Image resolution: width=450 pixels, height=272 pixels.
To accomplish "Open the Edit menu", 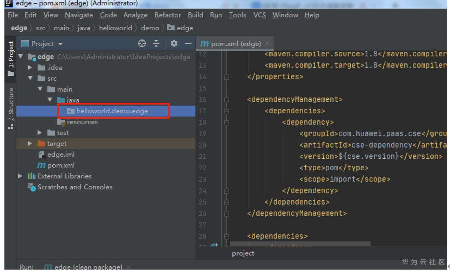I will (30, 15).
